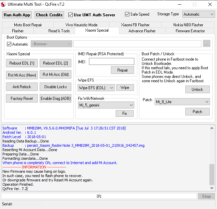Click the QcFire app logo icon
This screenshot has height=209, width=217.
(x=3, y=4)
